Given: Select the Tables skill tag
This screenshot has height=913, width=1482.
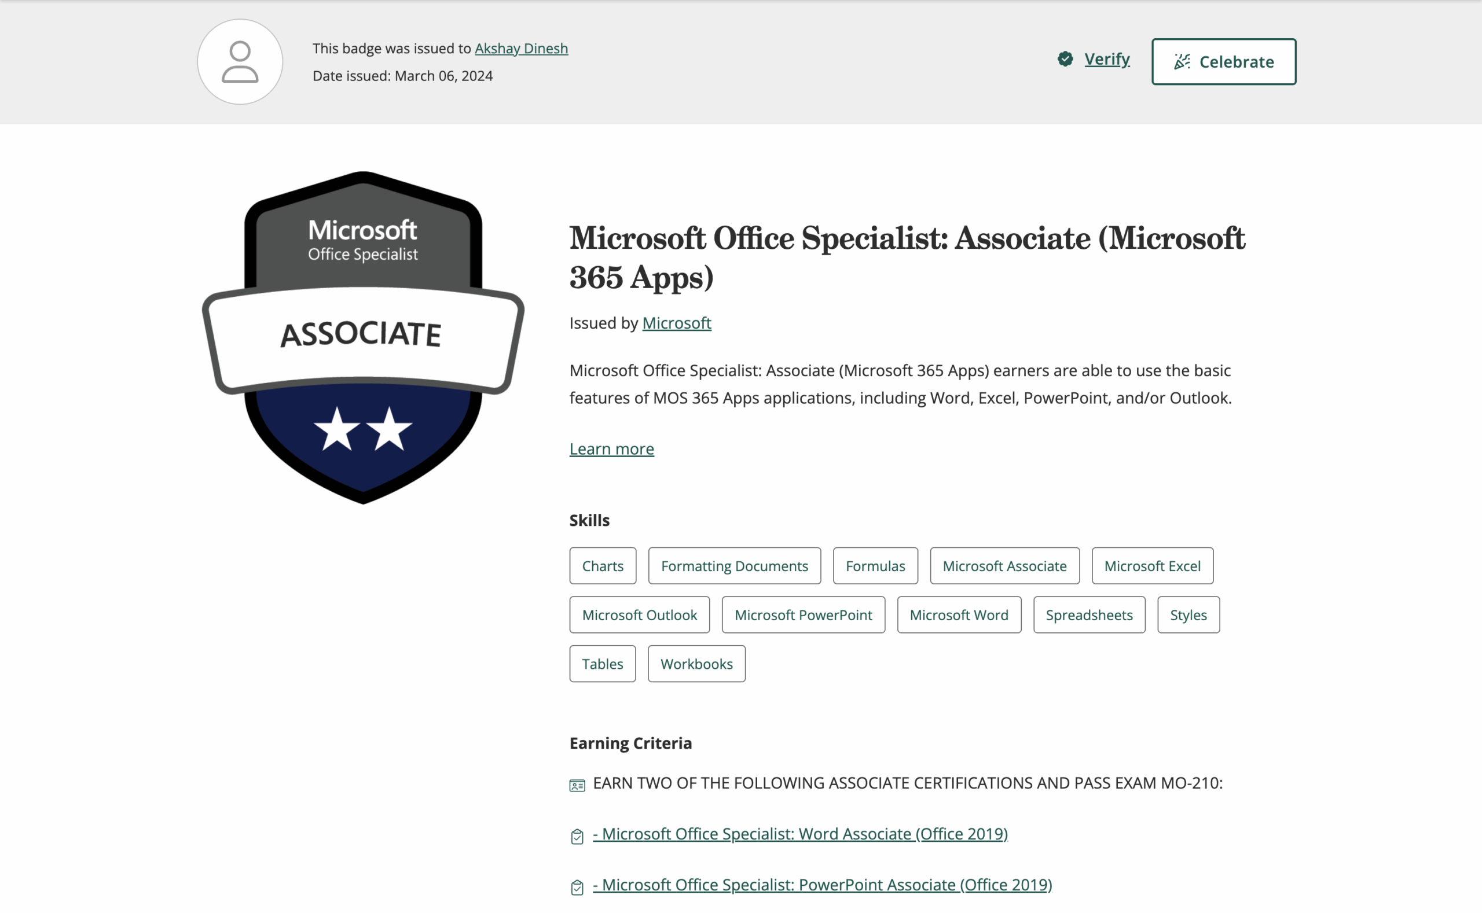Looking at the screenshot, I should [602, 664].
